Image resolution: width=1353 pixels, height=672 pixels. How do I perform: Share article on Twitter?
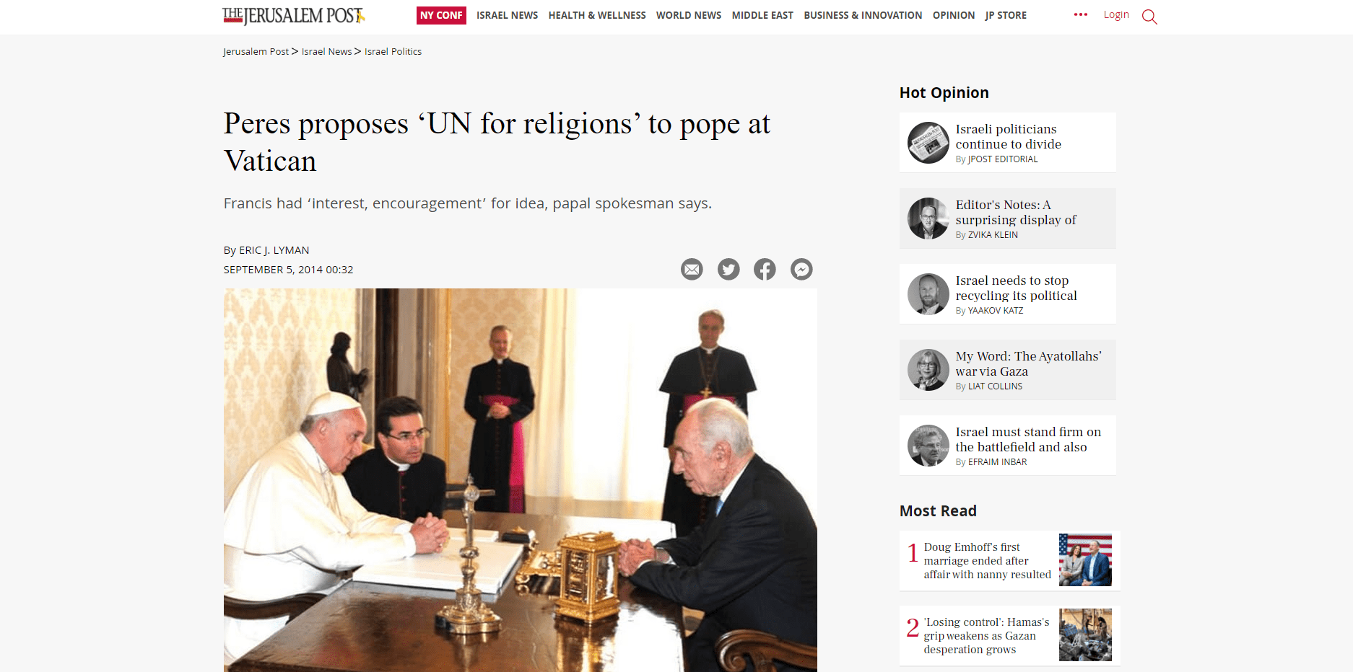click(x=728, y=270)
